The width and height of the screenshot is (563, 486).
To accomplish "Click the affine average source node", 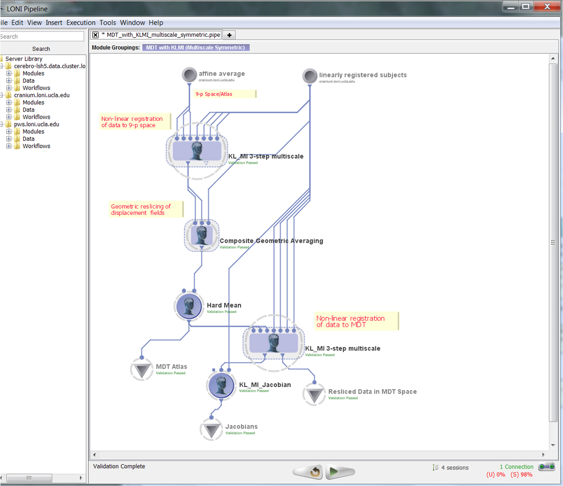I will coord(189,75).
